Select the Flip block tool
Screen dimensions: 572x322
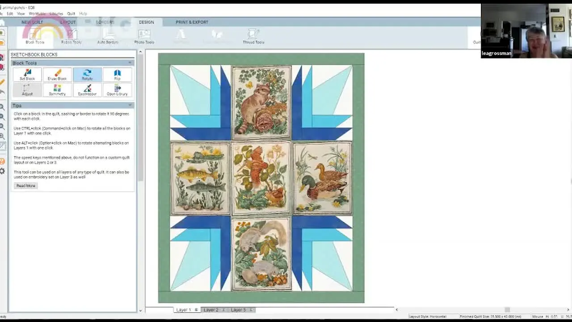click(117, 75)
